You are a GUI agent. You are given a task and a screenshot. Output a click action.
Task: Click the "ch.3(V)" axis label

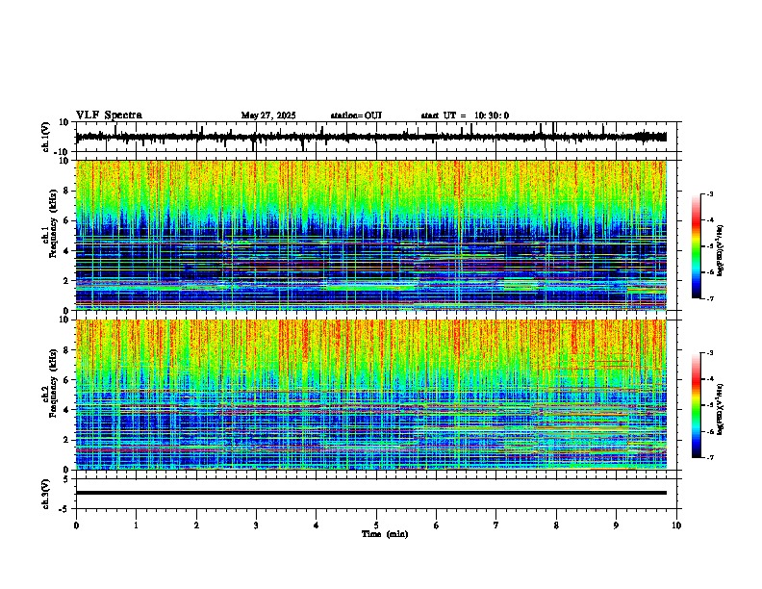(45, 494)
